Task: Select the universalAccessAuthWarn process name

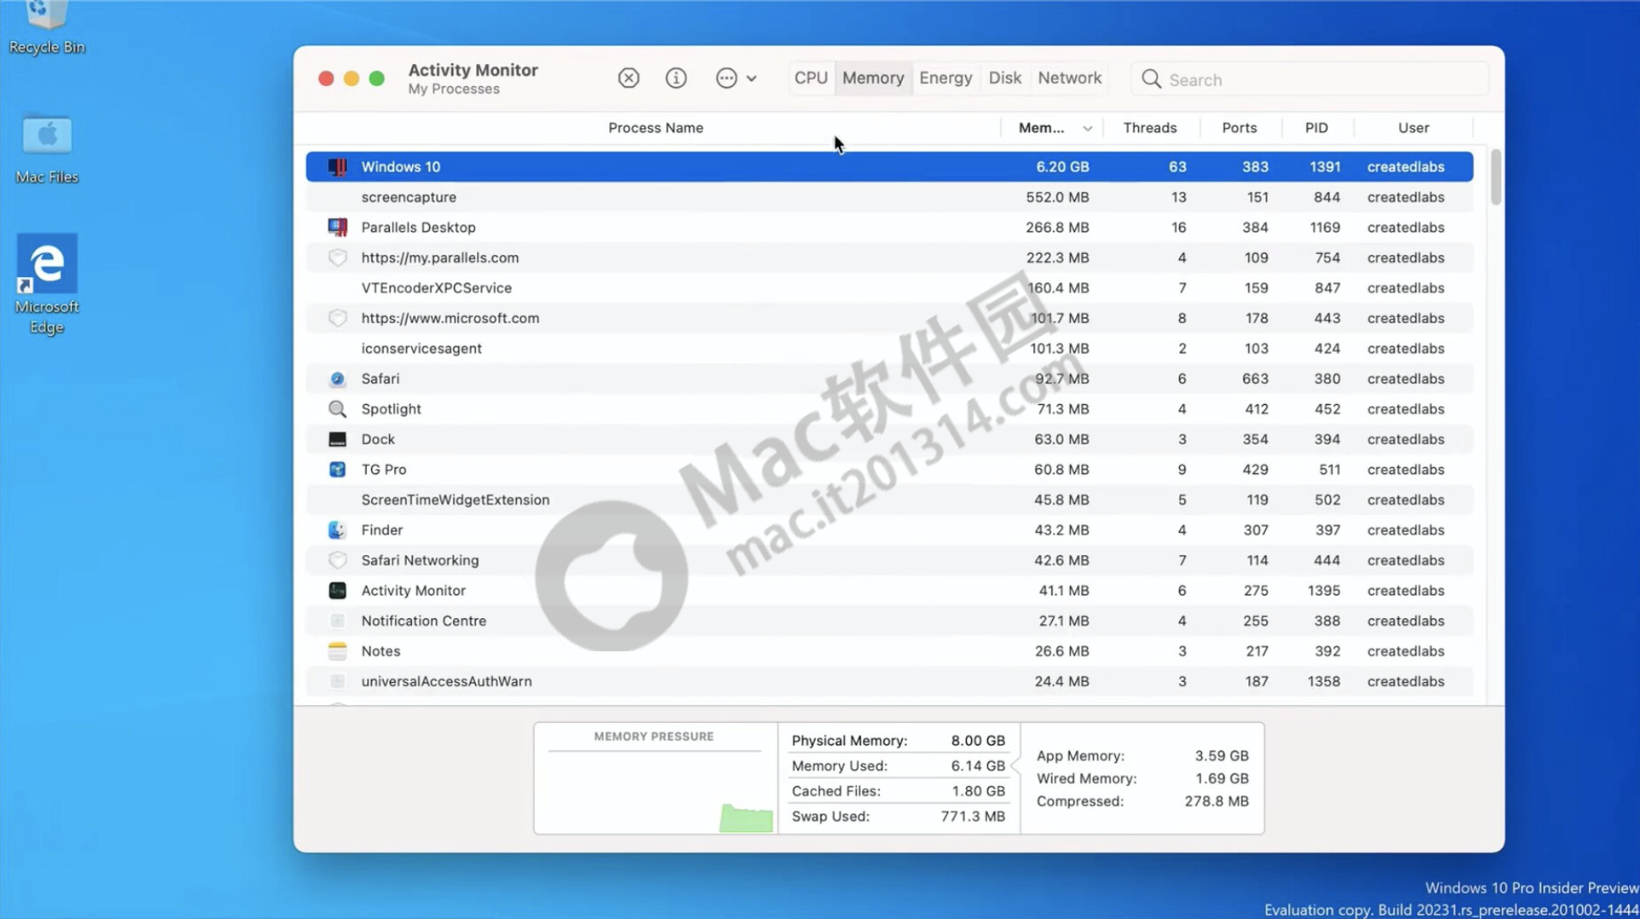Action: point(446,681)
